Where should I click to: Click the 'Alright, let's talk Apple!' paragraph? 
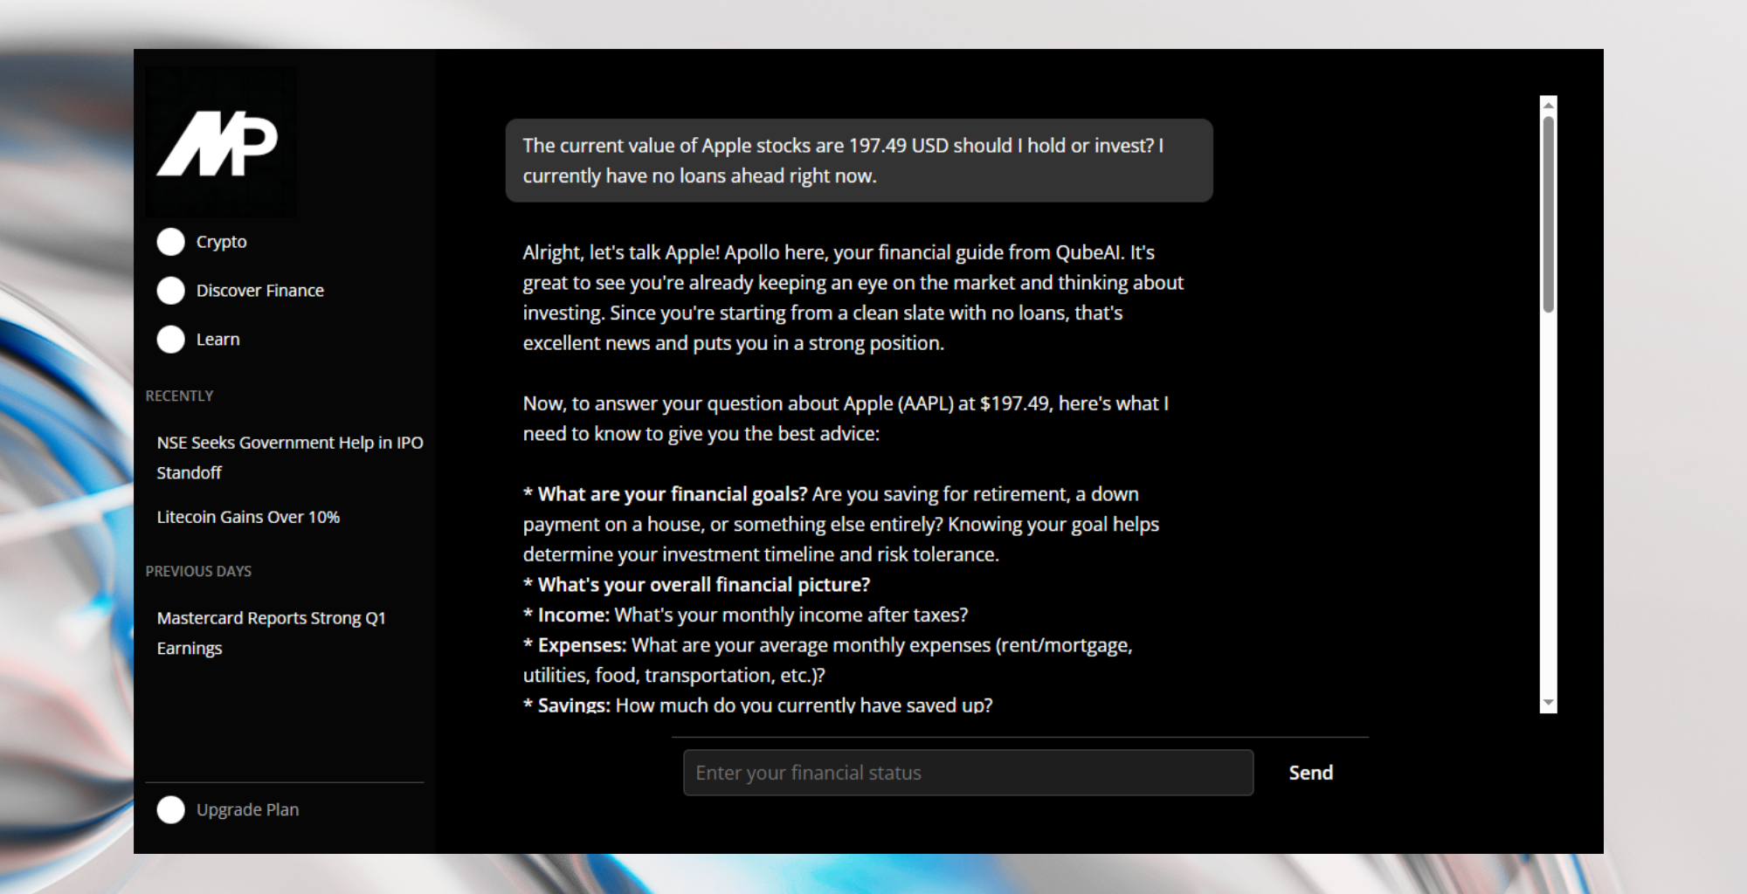[853, 298]
